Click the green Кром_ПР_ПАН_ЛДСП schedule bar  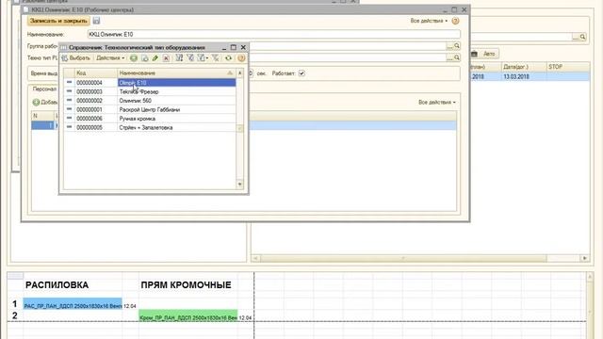coord(188,316)
